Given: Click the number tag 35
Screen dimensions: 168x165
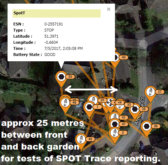Looking at the screenshot, I should (x=129, y=105).
